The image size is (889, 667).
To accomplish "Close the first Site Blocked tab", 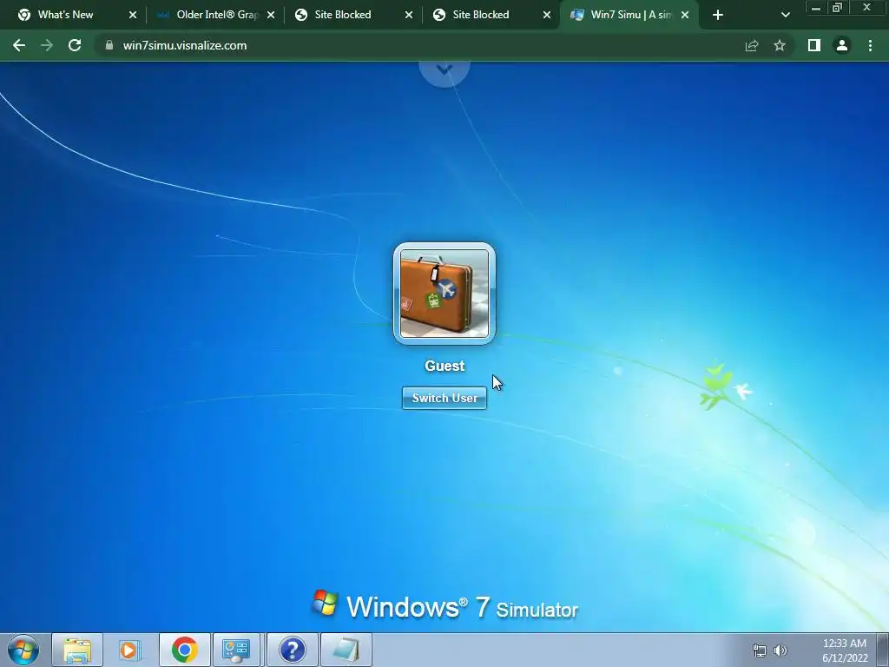I will click(x=409, y=15).
